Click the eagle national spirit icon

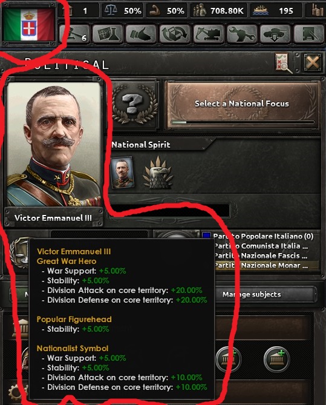tap(158, 173)
